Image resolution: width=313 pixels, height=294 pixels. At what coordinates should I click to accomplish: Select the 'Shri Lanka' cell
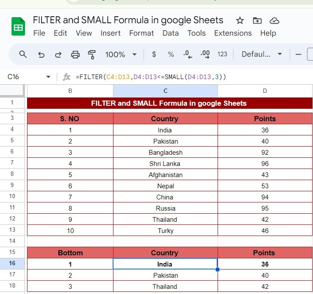click(165, 163)
